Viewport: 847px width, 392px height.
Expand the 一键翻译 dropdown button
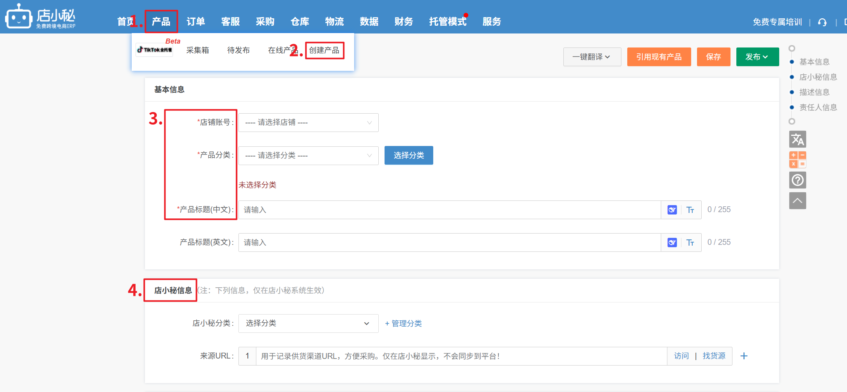point(592,57)
